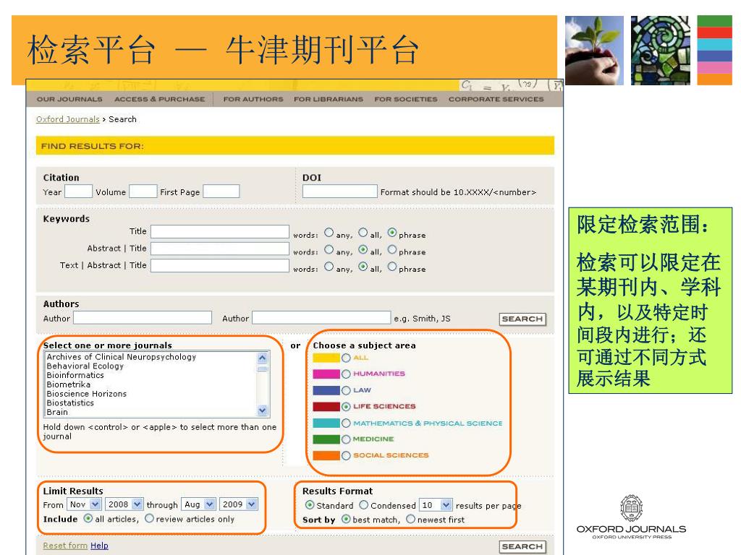This screenshot has width=741, height=555.
Task: Click the Oxford Journals crest logo
Action: click(631, 508)
